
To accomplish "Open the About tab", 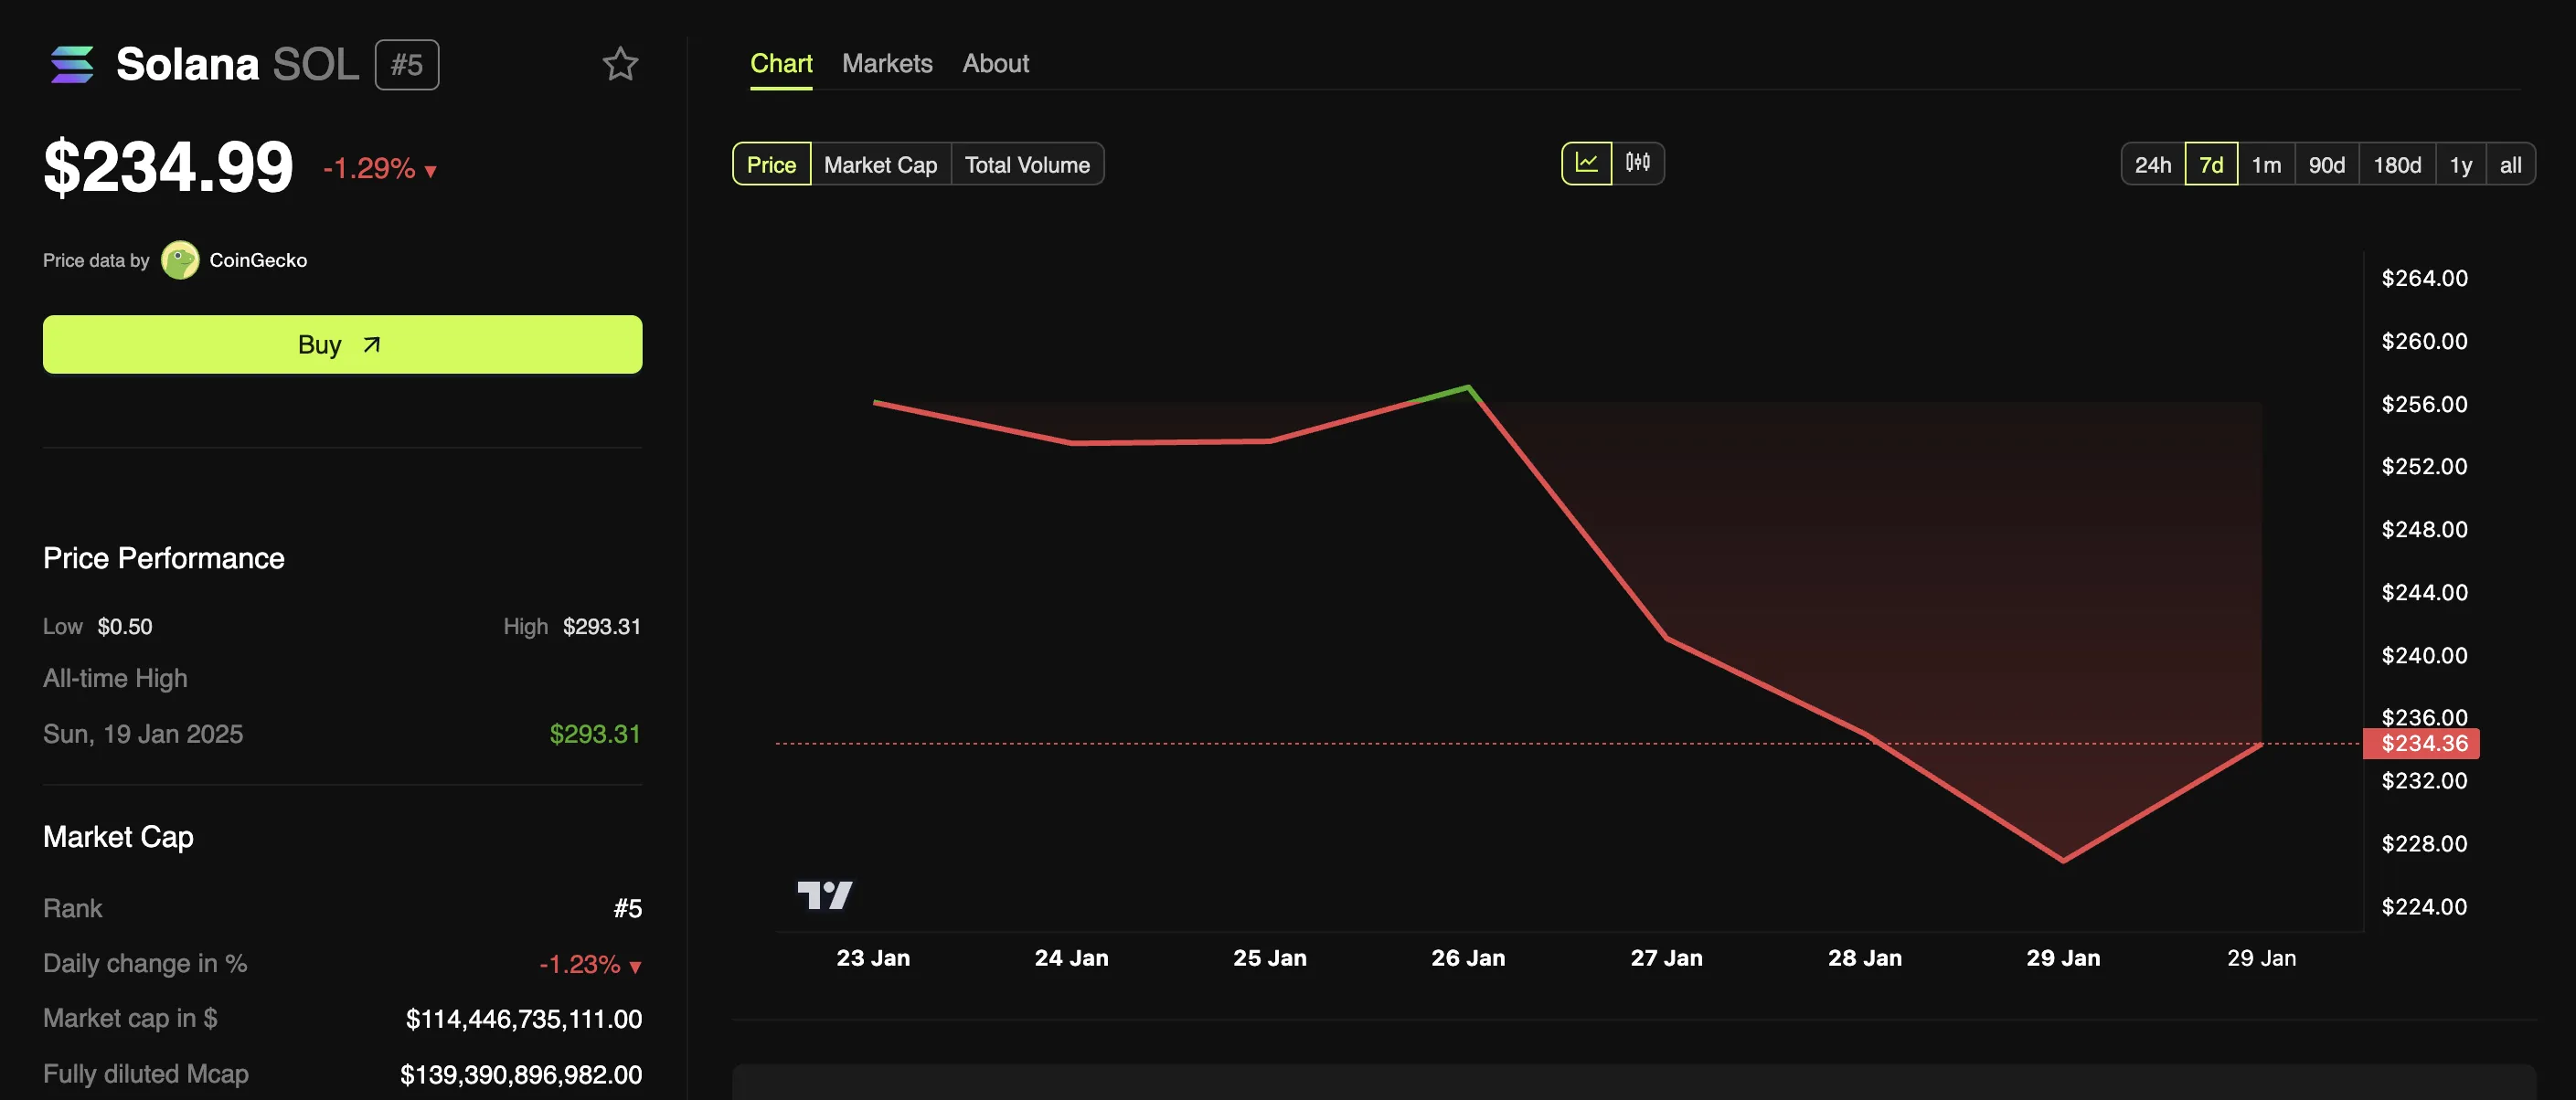I will point(995,64).
